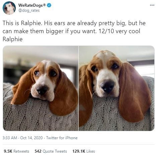157x155 pixels.
Task: Open the three-dot more options menu
Action: click(152, 5)
